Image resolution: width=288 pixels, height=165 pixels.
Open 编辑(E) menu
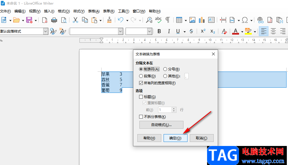click(x=20, y=11)
